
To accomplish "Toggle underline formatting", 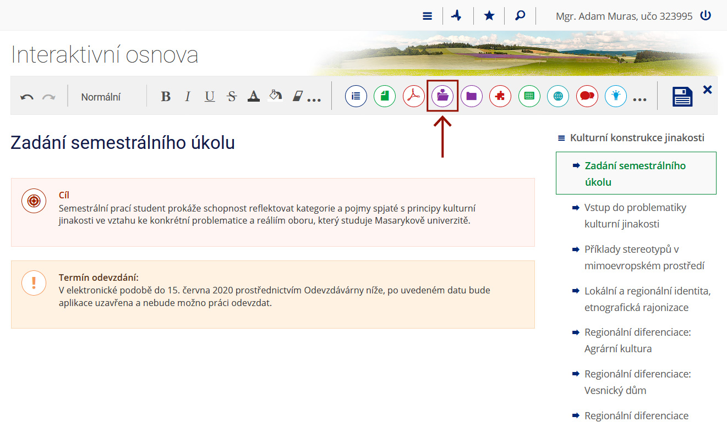I will coord(210,97).
